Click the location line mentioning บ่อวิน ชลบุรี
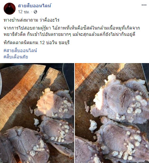 [x=36, y=42]
